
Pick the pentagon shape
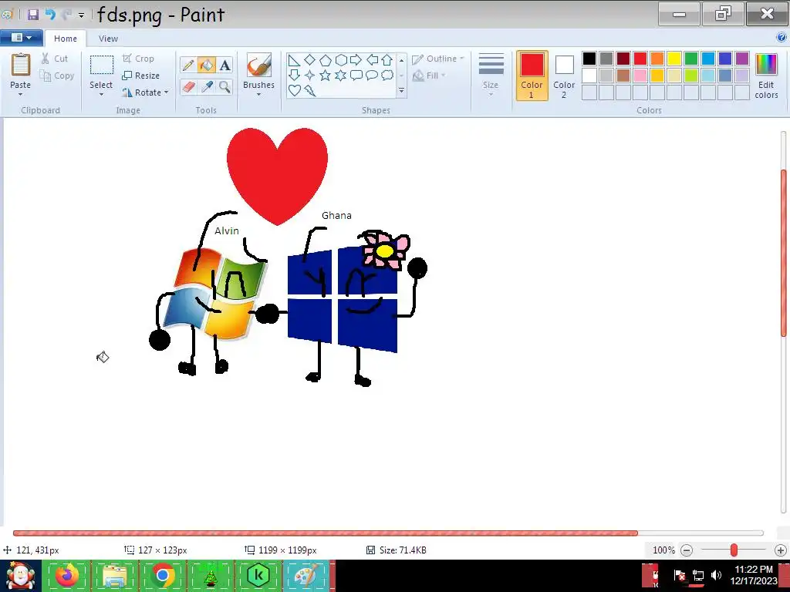tap(325, 60)
